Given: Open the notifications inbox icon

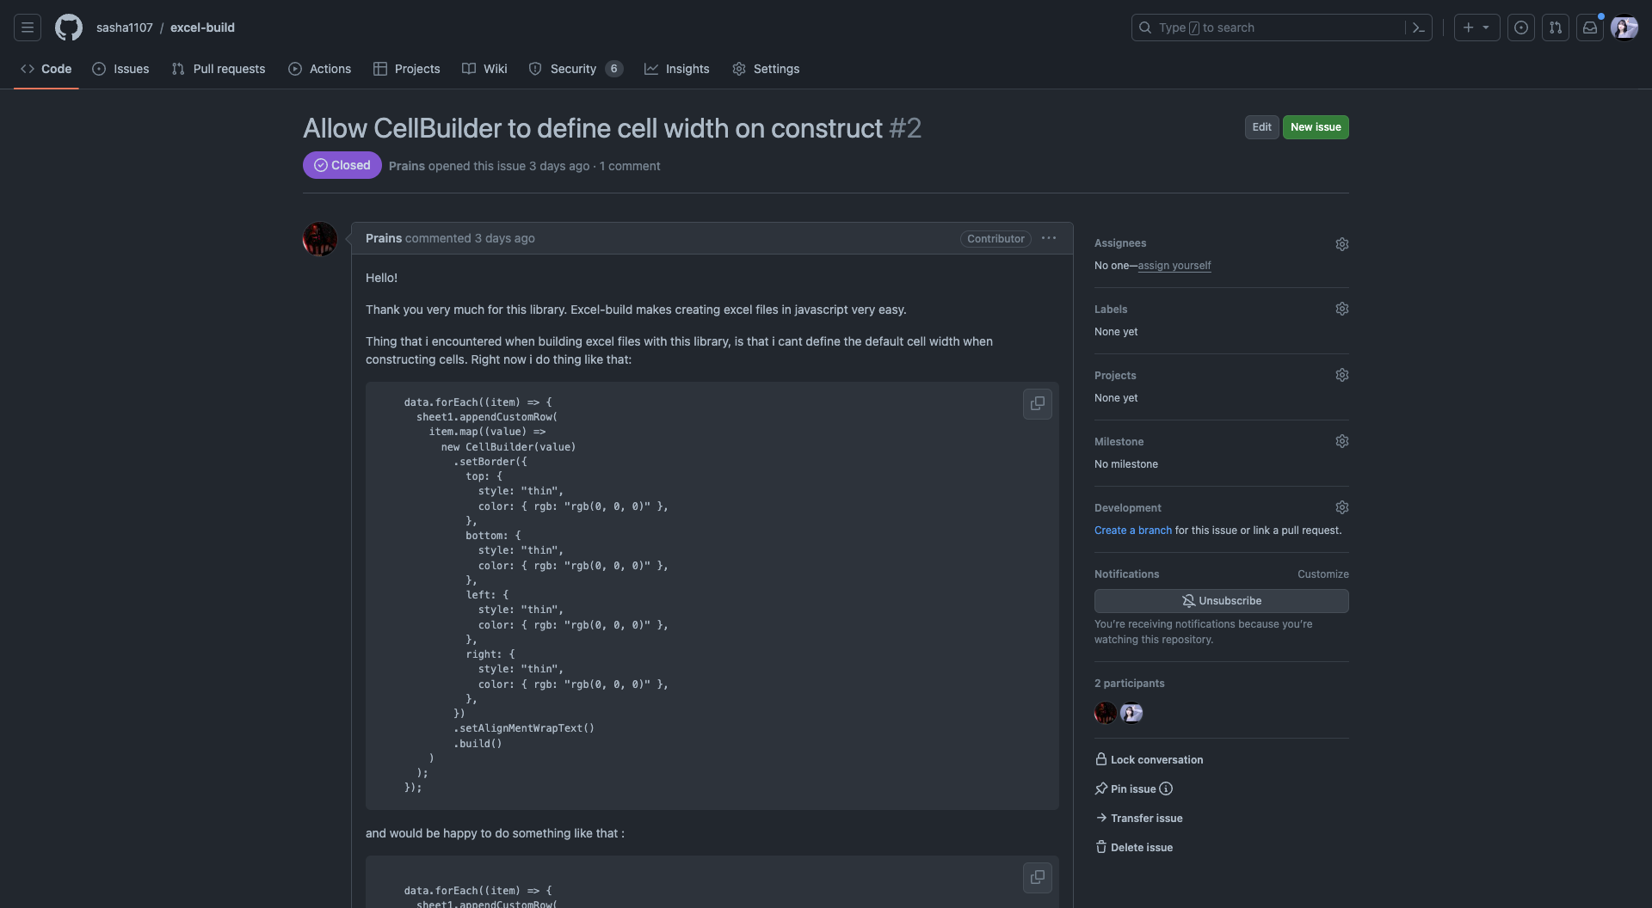Looking at the screenshot, I should coord(1590,28).
